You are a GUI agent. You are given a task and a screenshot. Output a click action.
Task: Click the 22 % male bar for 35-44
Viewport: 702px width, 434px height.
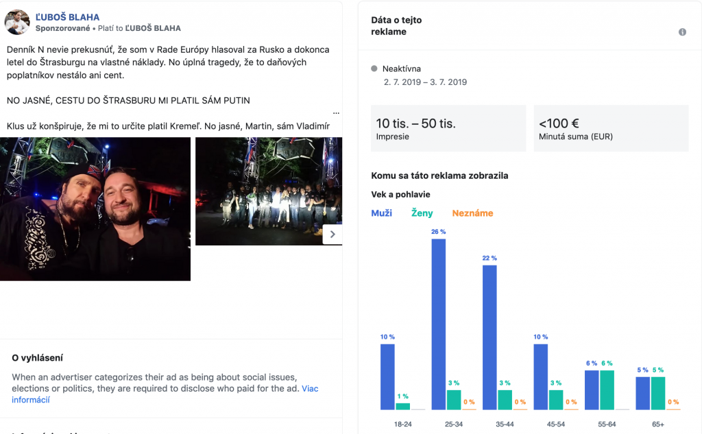(x=489, y=338)
